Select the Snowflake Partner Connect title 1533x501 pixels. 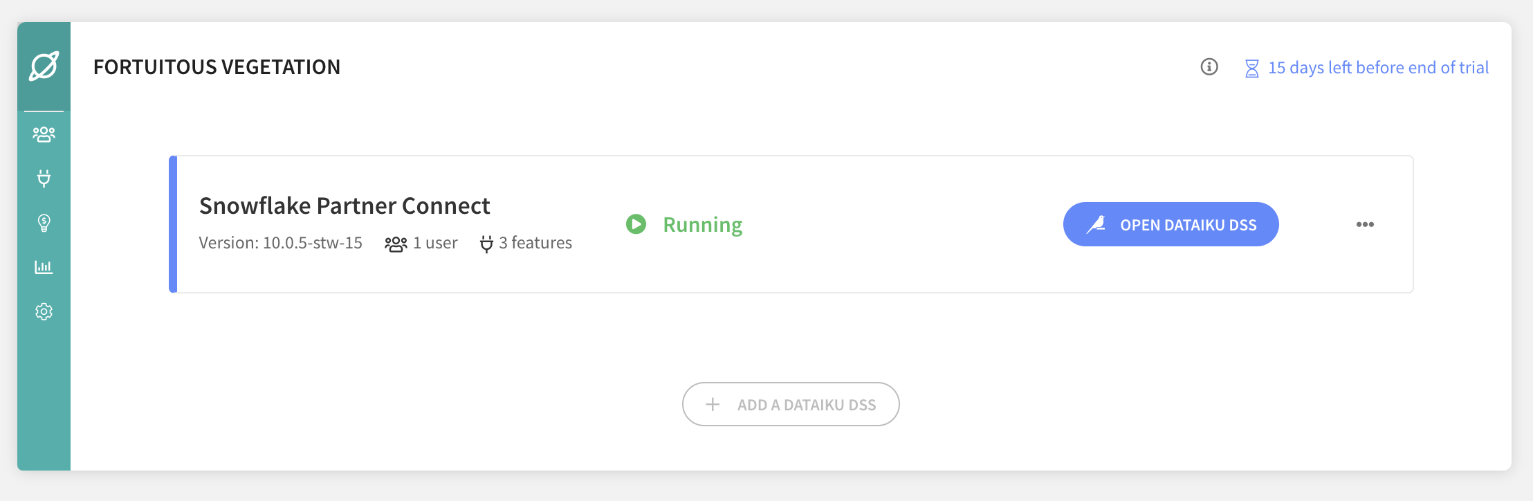click(x=345, y=206)
